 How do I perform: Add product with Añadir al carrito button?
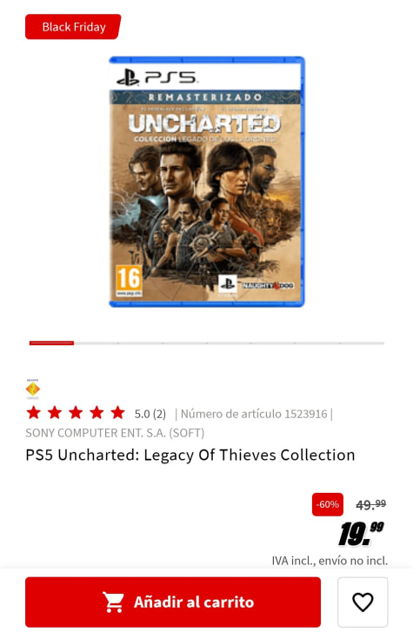pos(173,602)
